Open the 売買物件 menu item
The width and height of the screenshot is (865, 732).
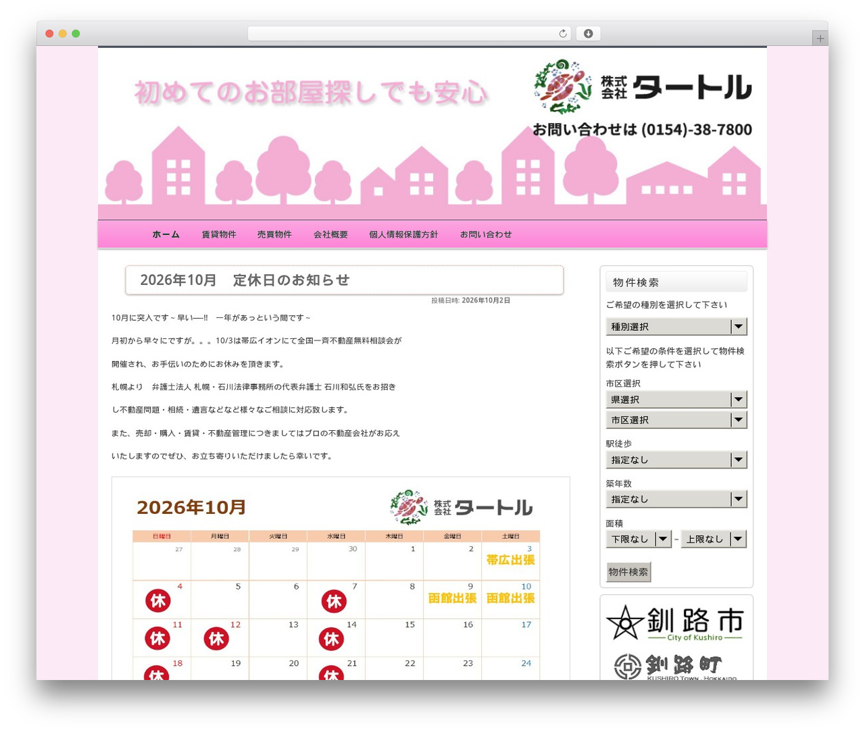coord(274,234)
